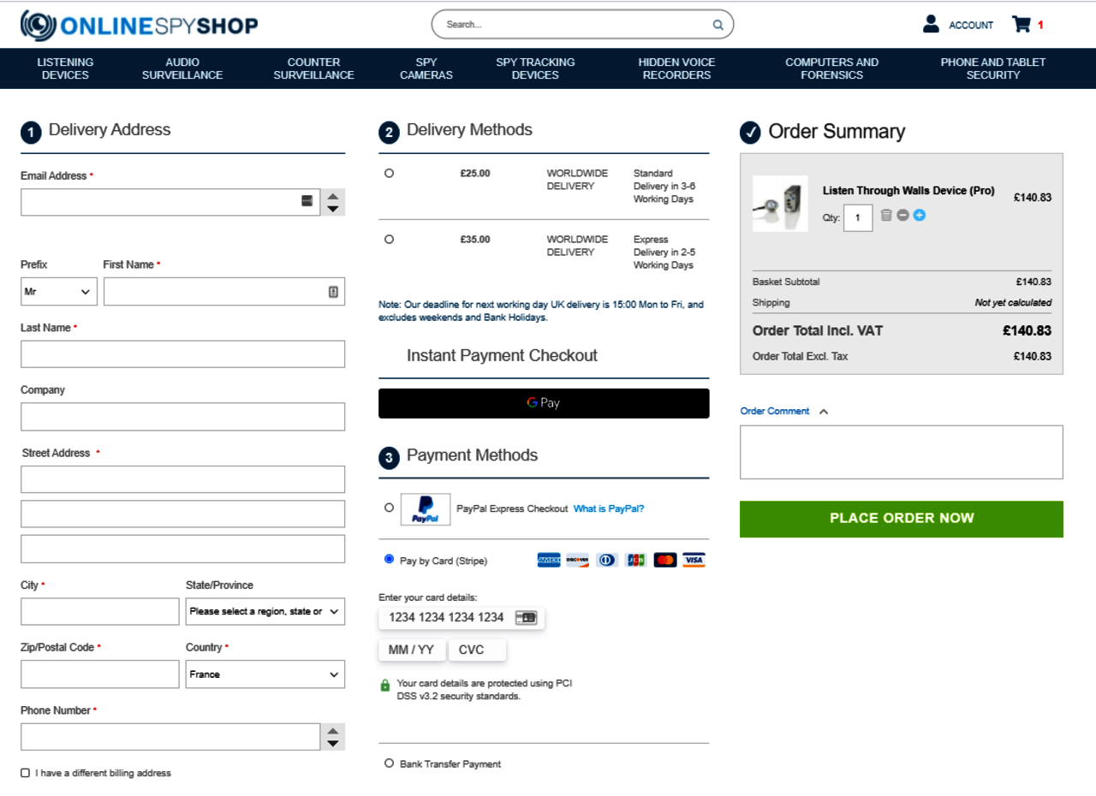
Task: Expand the State/Province region dropdown
Action: pos(265,612)
